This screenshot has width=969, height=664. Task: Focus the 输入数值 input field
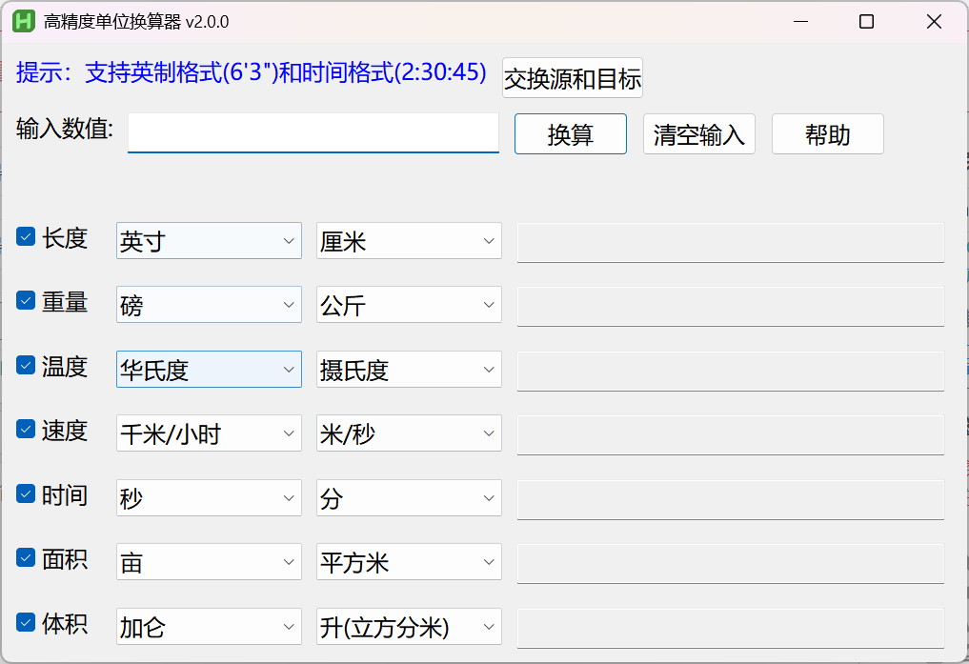pos(313,132)
